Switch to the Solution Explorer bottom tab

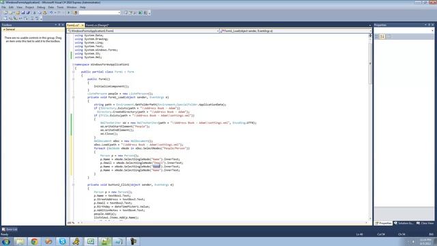(404, 223)
